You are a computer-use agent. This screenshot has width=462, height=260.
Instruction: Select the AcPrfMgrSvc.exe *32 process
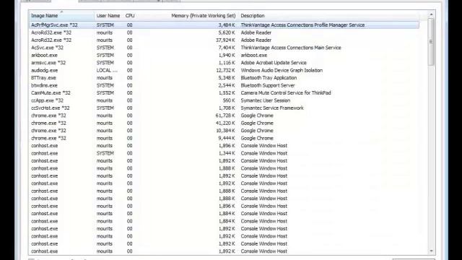coord(225,25)
